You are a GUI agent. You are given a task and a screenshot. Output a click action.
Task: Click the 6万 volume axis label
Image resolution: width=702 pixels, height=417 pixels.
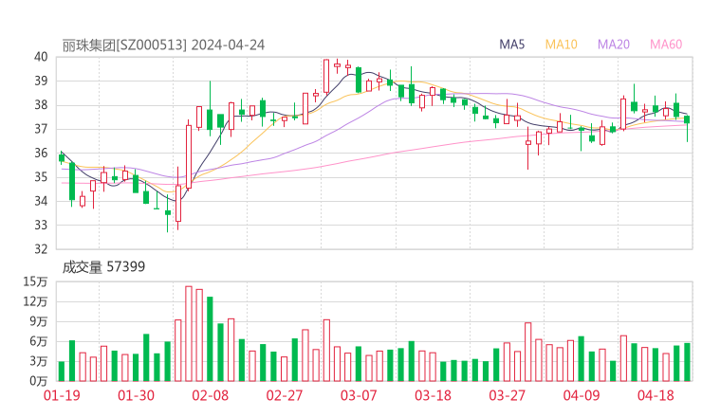coord(39,341)
